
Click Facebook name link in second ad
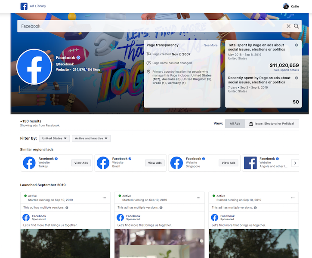pos(133,216)
